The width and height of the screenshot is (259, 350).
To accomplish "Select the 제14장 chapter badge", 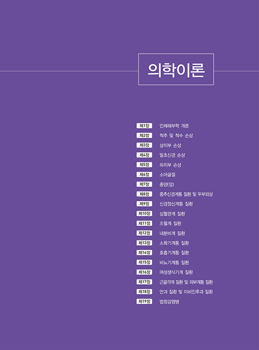I will 145,253.
